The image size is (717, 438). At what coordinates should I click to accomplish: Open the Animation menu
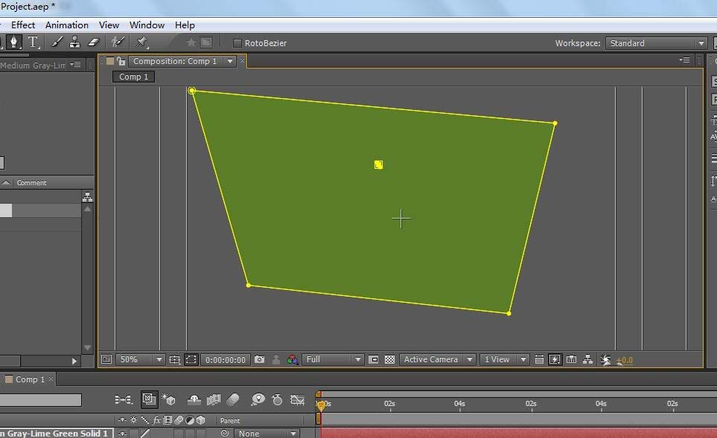(66, 25)
